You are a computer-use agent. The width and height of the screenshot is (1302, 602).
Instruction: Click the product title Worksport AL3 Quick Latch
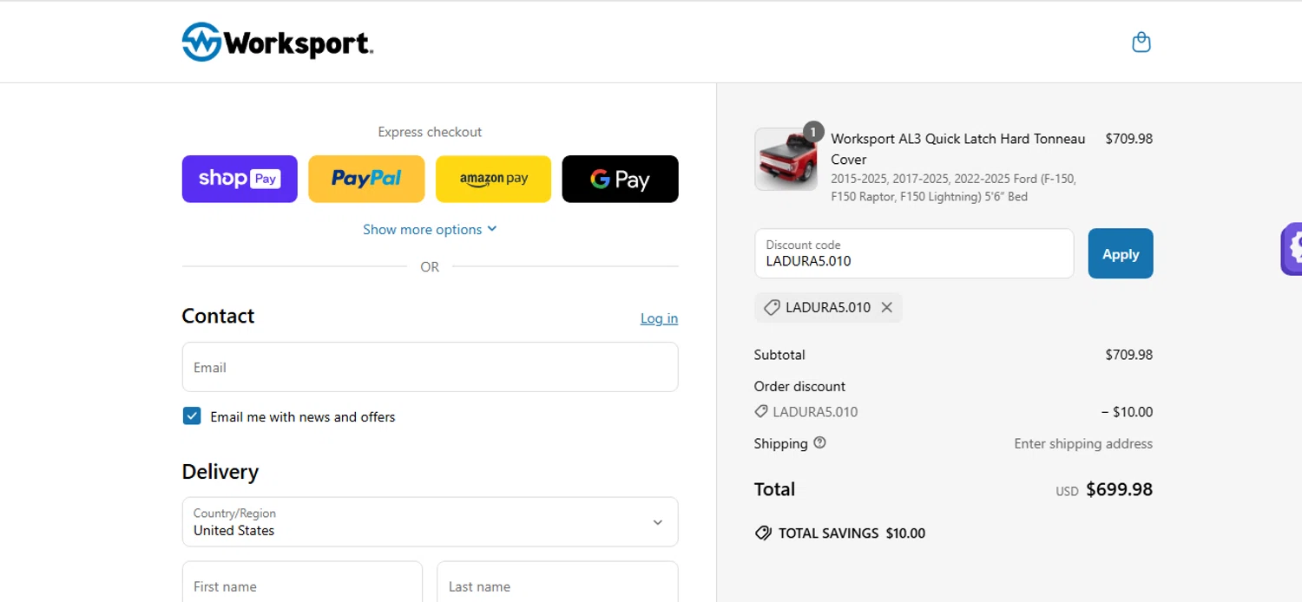[x=958, y=149]
